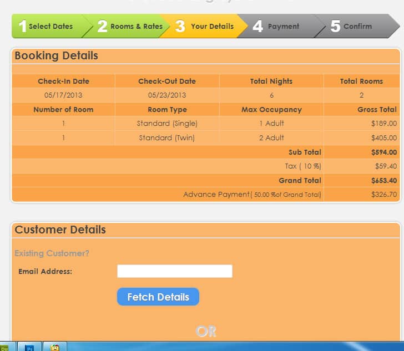The width and height of the screenshot is (404, 351).
Task: Open Dreamweaver from the taskbar
Action: click(7, 347)
